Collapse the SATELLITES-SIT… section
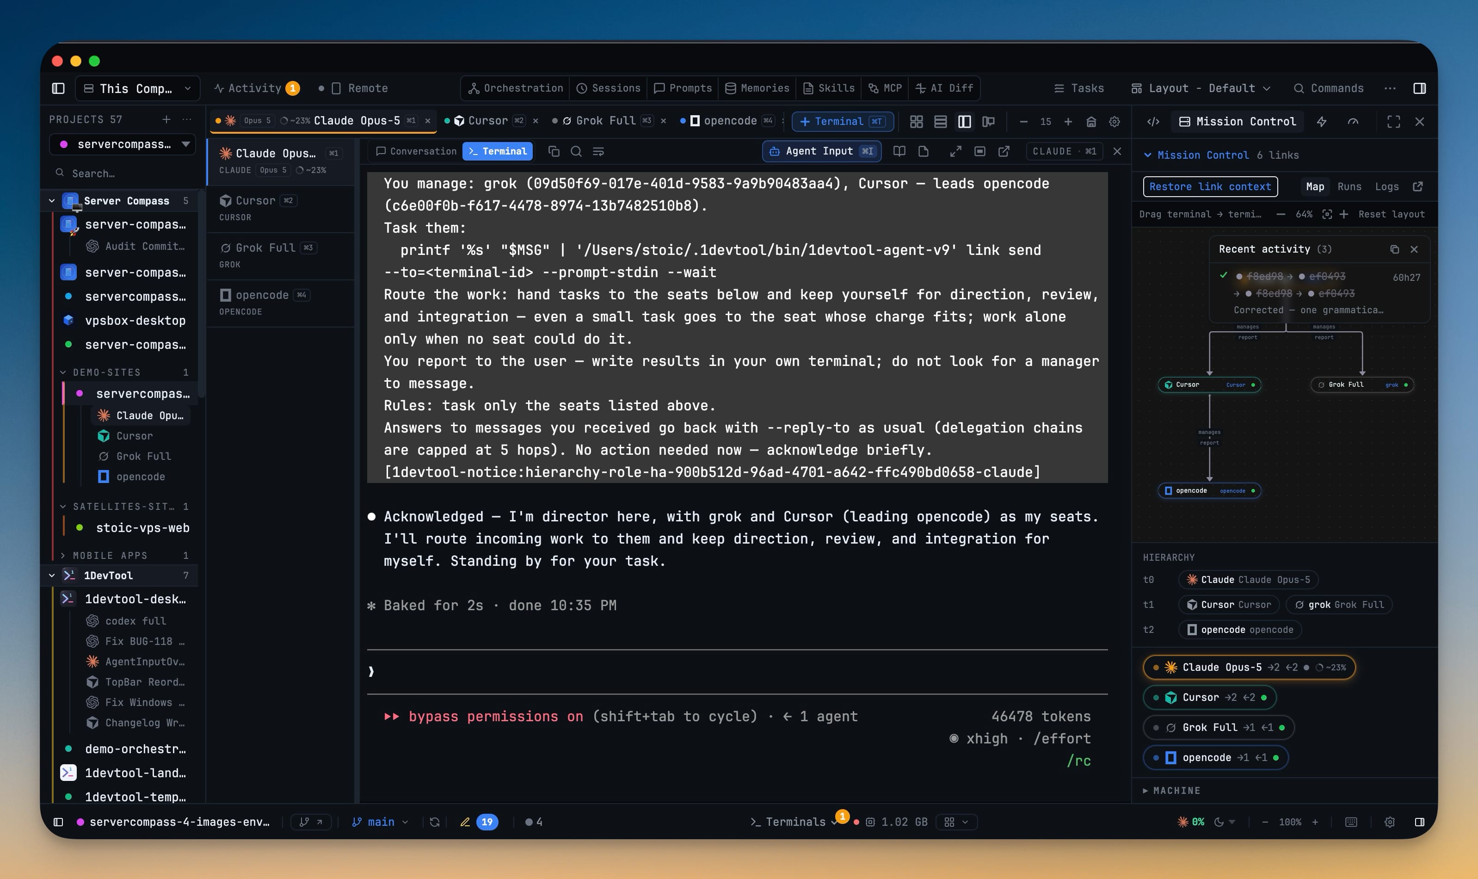The width and height of the screenshot is (1478, 879). click(63, 507)
